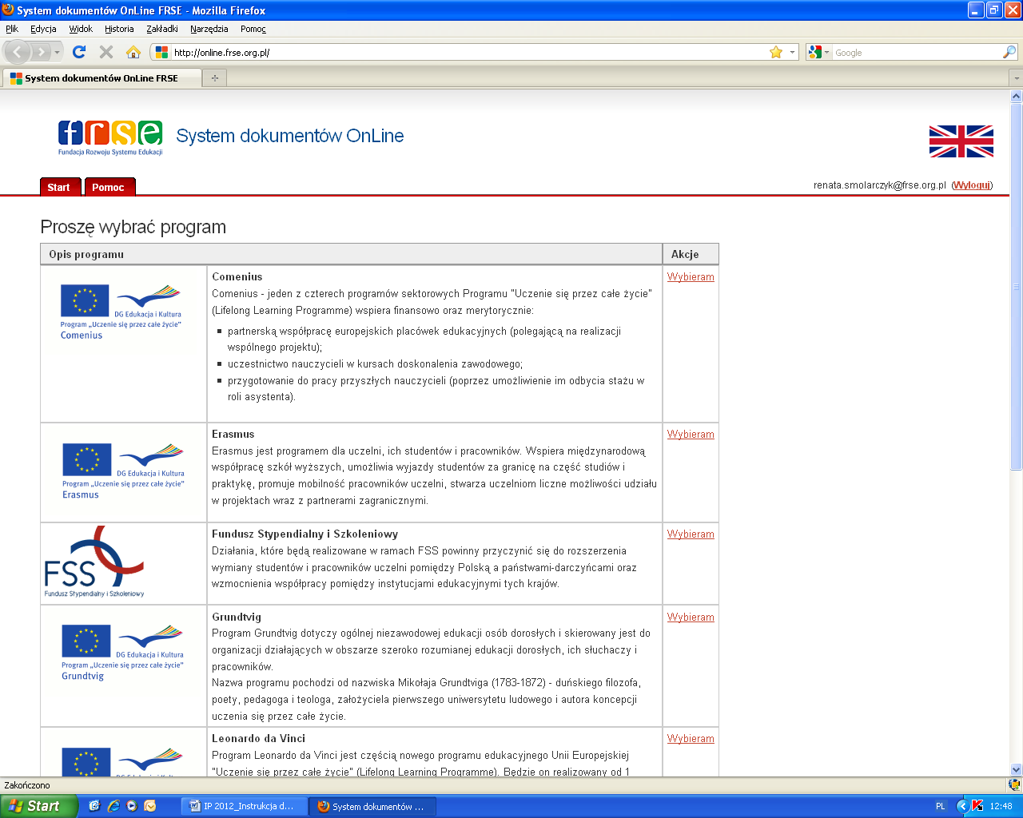
Task: Launch Internet Explorer from quick launch
Action: tap(113, 806)
